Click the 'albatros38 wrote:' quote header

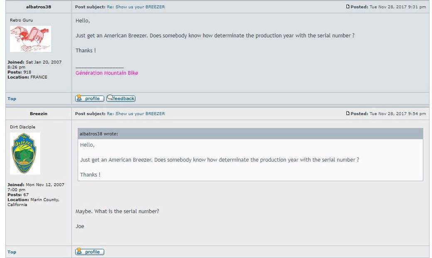[250, 134]
